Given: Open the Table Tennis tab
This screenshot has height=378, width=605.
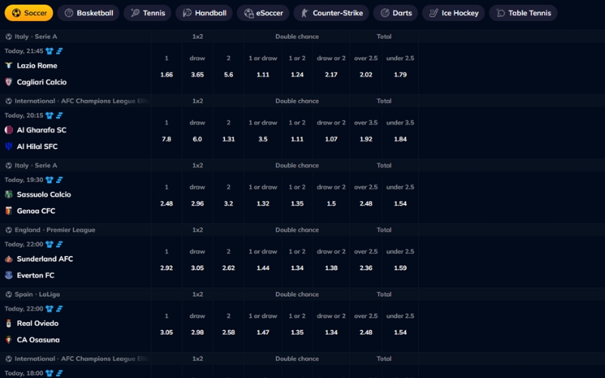Looking at the screenshot, I should tap(523, 13).
